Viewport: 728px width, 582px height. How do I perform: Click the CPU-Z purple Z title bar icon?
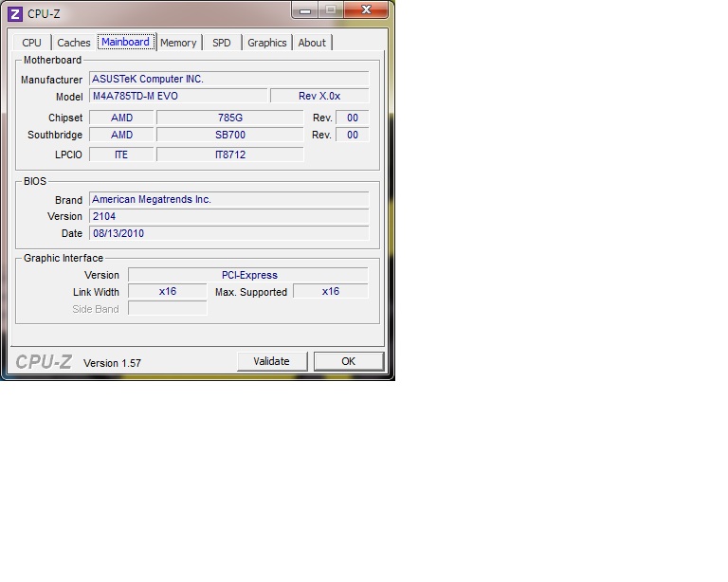point(15,14)
